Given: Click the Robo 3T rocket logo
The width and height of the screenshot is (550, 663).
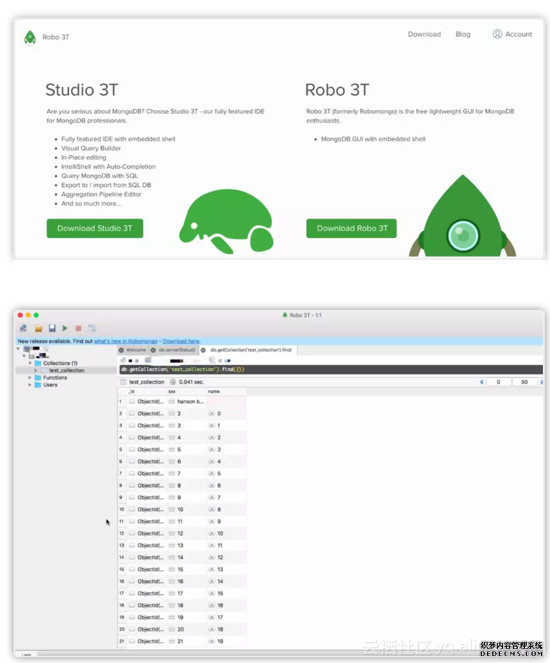Looking at the screenshot, I should tap(30, 37).
